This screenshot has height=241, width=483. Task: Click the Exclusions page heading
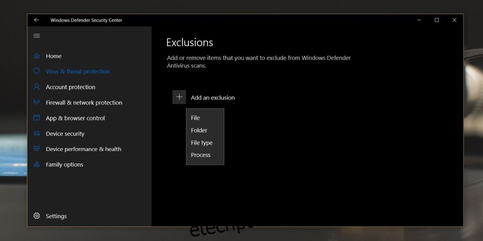(190, 43)
